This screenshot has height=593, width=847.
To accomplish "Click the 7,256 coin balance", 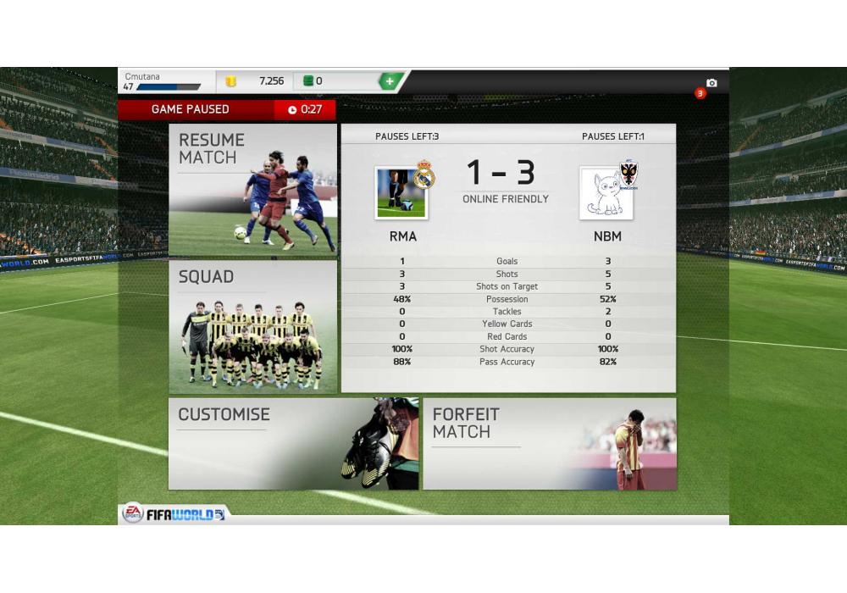I will tap(271, 81).
